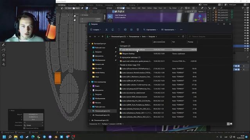Viewport: 250px width, 140px height.
Task: Open Microsoft Edge from the taskbar
Action: tap(33, 137)
